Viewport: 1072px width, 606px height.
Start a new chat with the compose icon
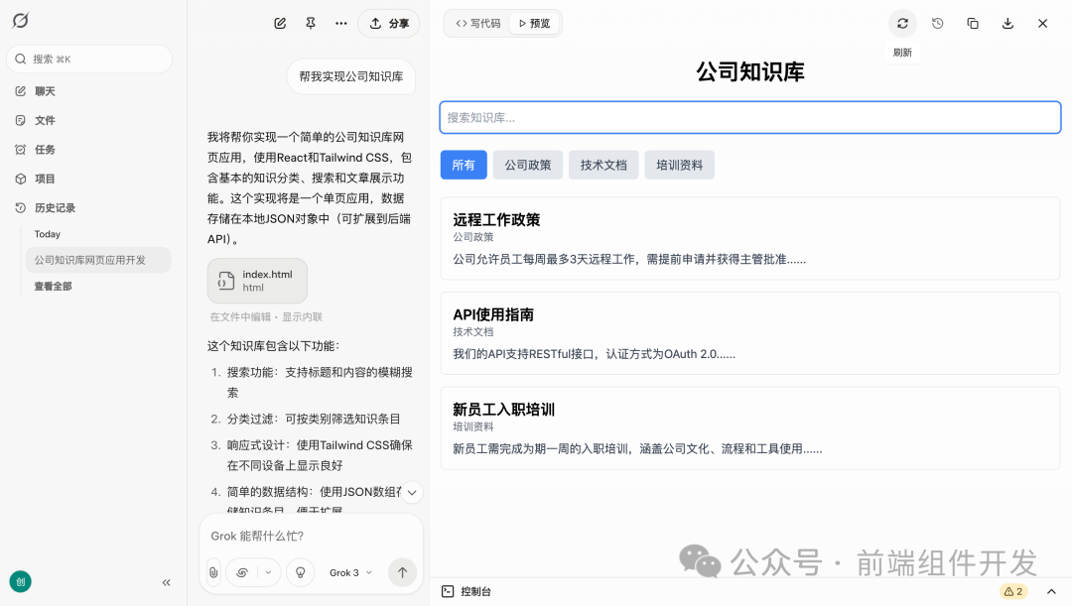(x=280, y=23)
